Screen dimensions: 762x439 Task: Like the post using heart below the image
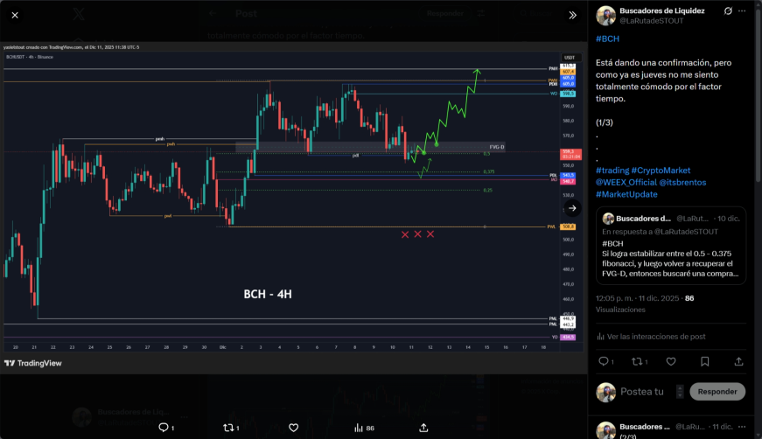pyautogui.click(x=294, y=428)
